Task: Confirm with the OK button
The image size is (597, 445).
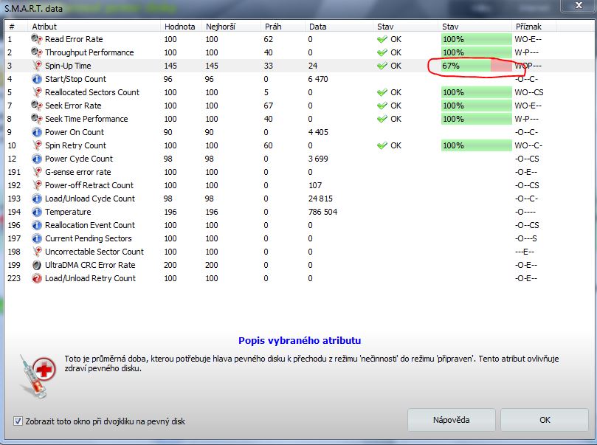Action: click(544, 420)
